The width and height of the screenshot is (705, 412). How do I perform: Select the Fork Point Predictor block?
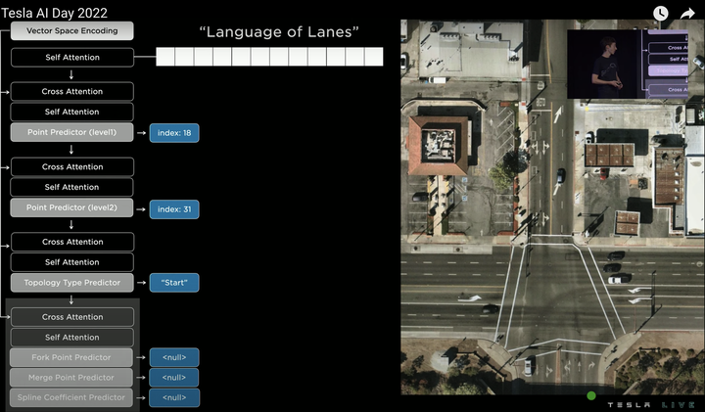click(71, 357)
